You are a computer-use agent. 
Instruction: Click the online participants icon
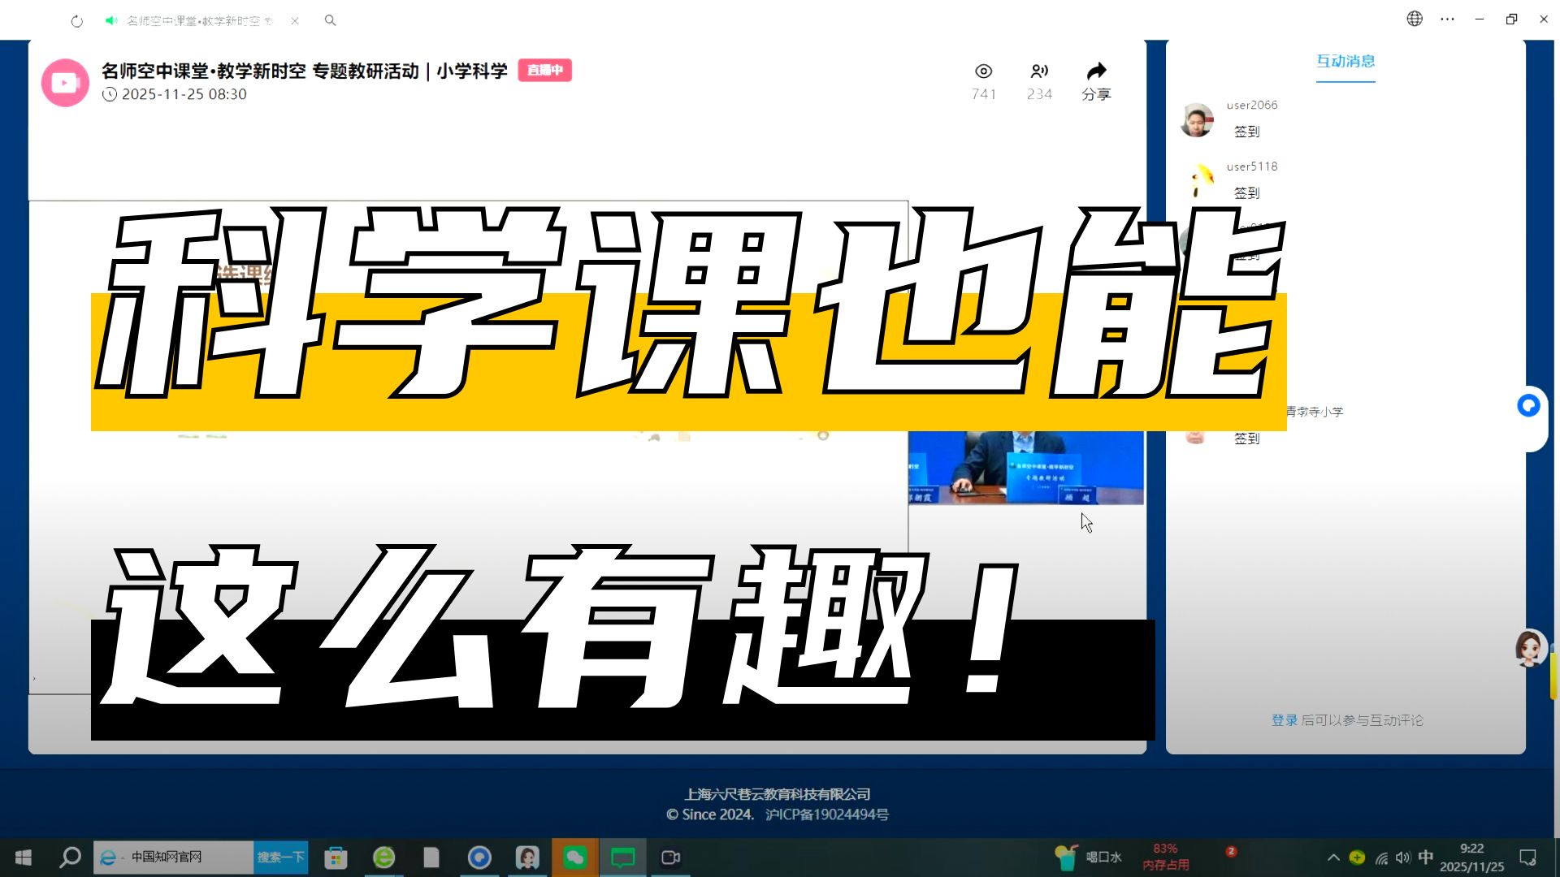(x=1039, y=71)
